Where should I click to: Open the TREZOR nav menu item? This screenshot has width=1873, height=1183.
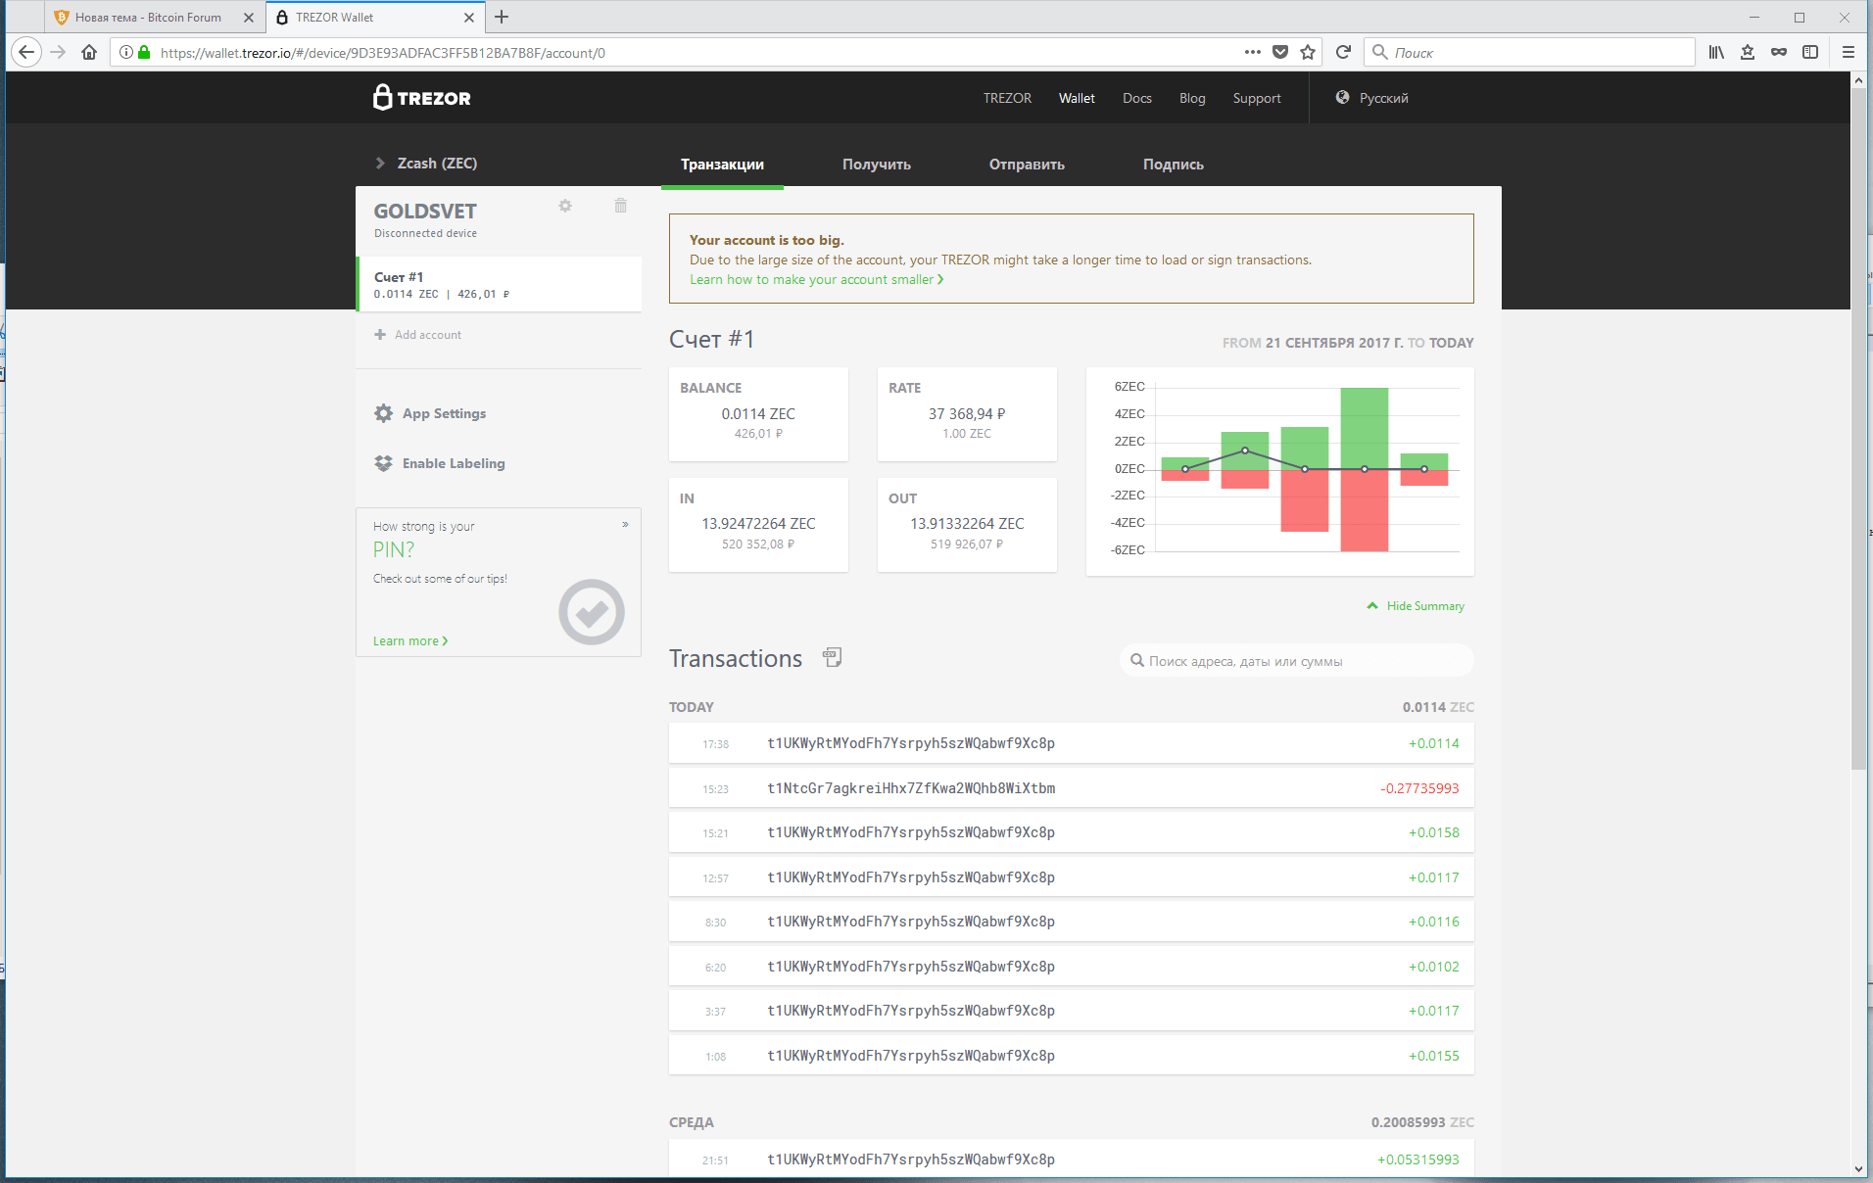[1007, 98]
